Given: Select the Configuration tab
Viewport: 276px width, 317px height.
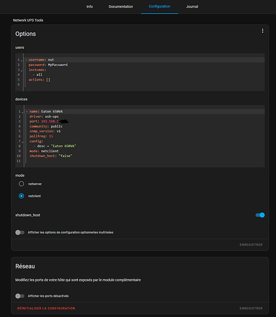Looking at the screenshot, I should point(160,6).
